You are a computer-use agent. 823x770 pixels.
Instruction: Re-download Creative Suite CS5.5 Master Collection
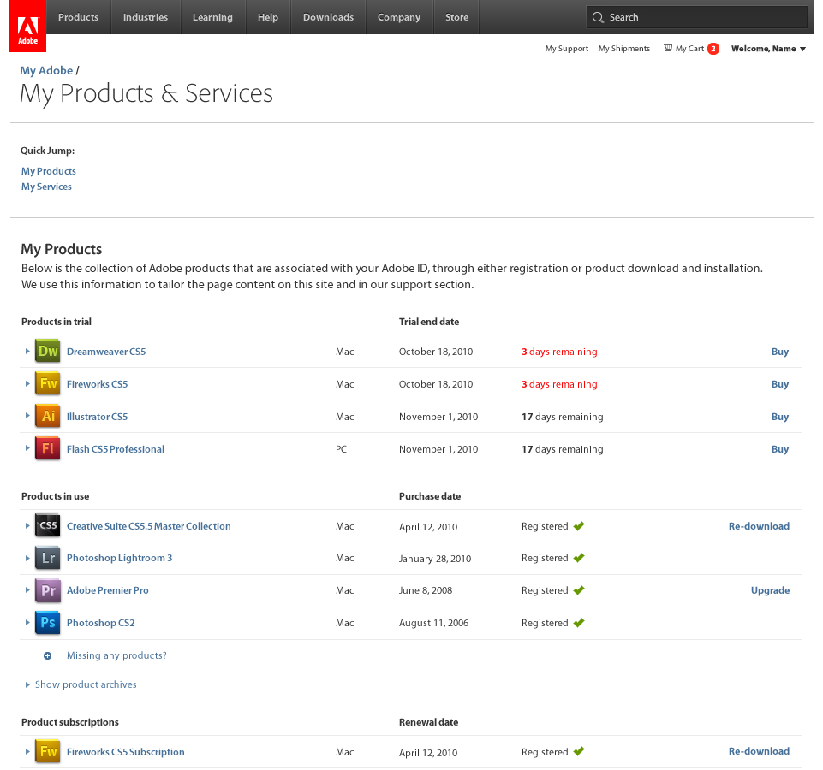point(759,526)
